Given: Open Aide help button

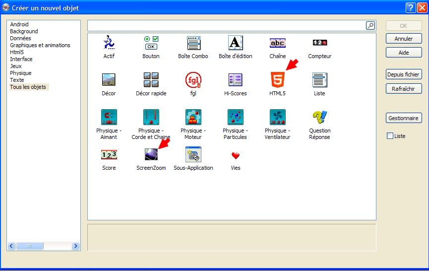Looking at the screenshot, I should point(404,53).
